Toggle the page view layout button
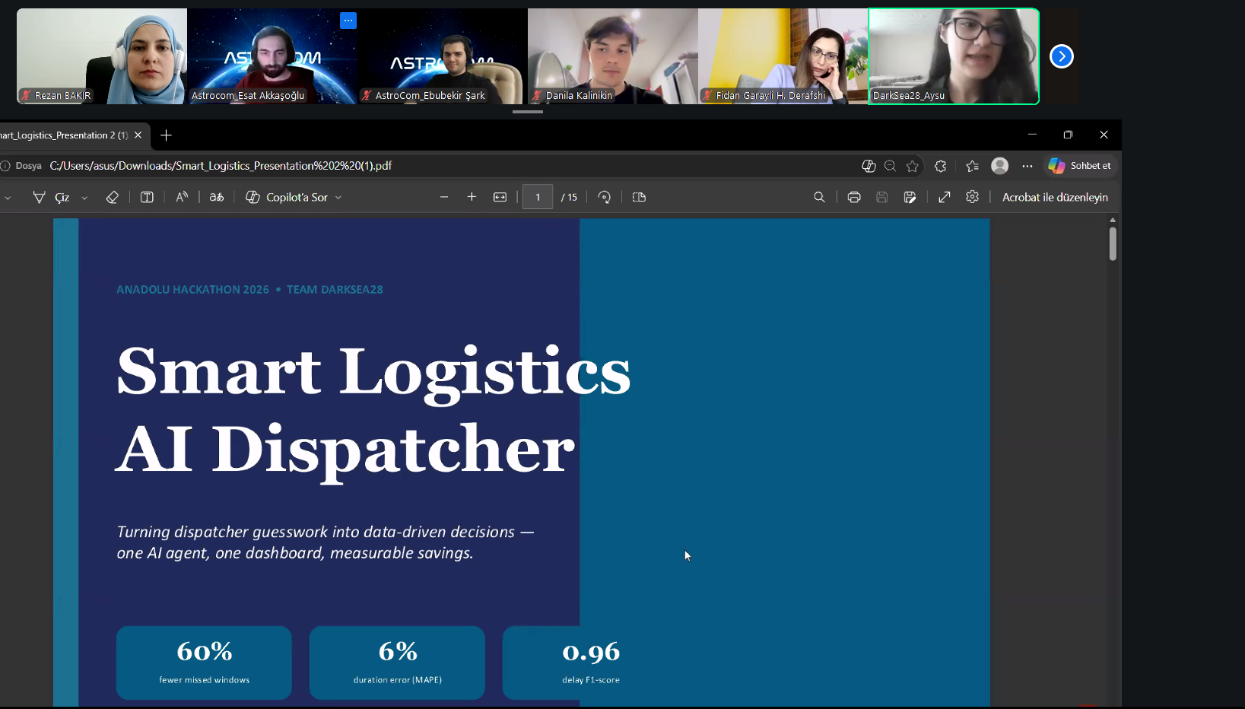 [x=639, y=197]
